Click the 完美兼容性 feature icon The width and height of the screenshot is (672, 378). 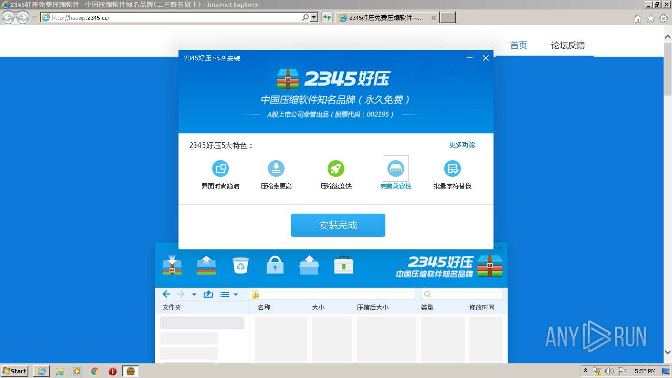tap(396, 169)
